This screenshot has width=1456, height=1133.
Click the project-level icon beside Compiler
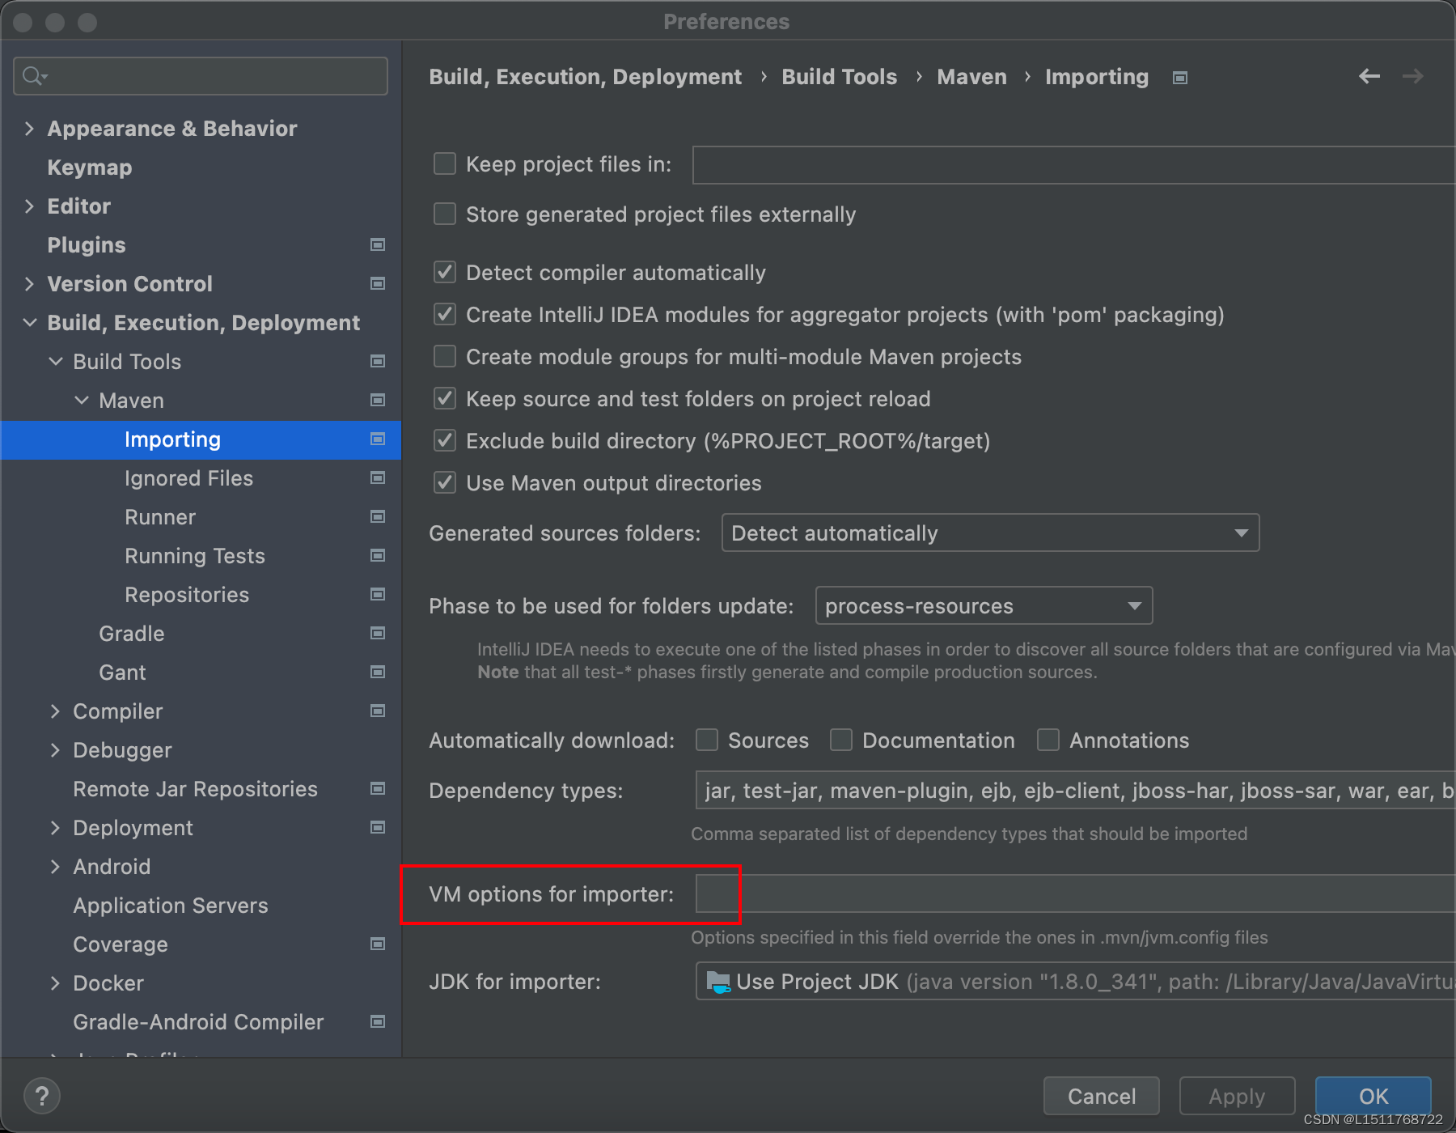377,711
